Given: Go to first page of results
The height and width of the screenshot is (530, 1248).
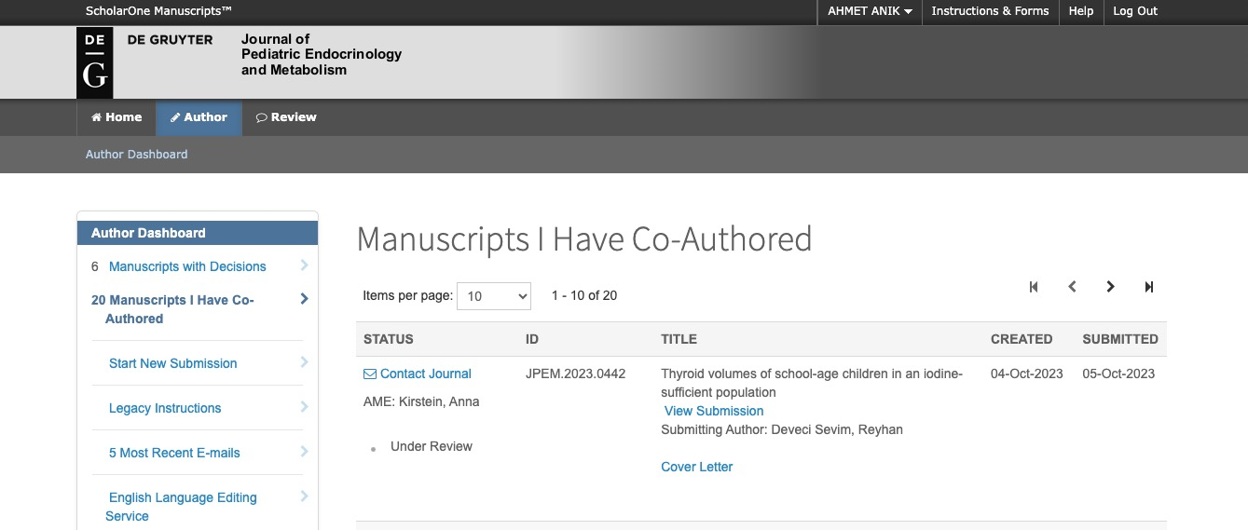Looking at the screenshot, I should [1034, 287].
